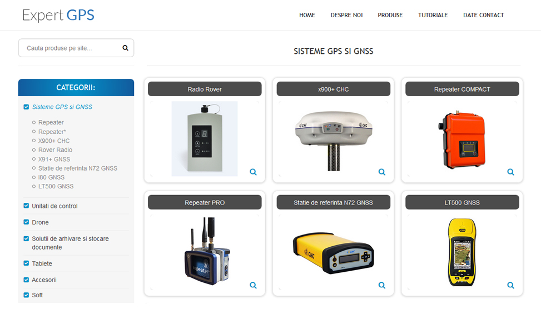Open the Repeater subcategory link
The height and width of the screenshot is (309, 541).
pos(51,122)
